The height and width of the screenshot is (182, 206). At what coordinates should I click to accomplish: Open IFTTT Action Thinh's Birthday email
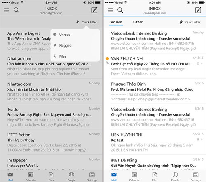click(51, 142)
